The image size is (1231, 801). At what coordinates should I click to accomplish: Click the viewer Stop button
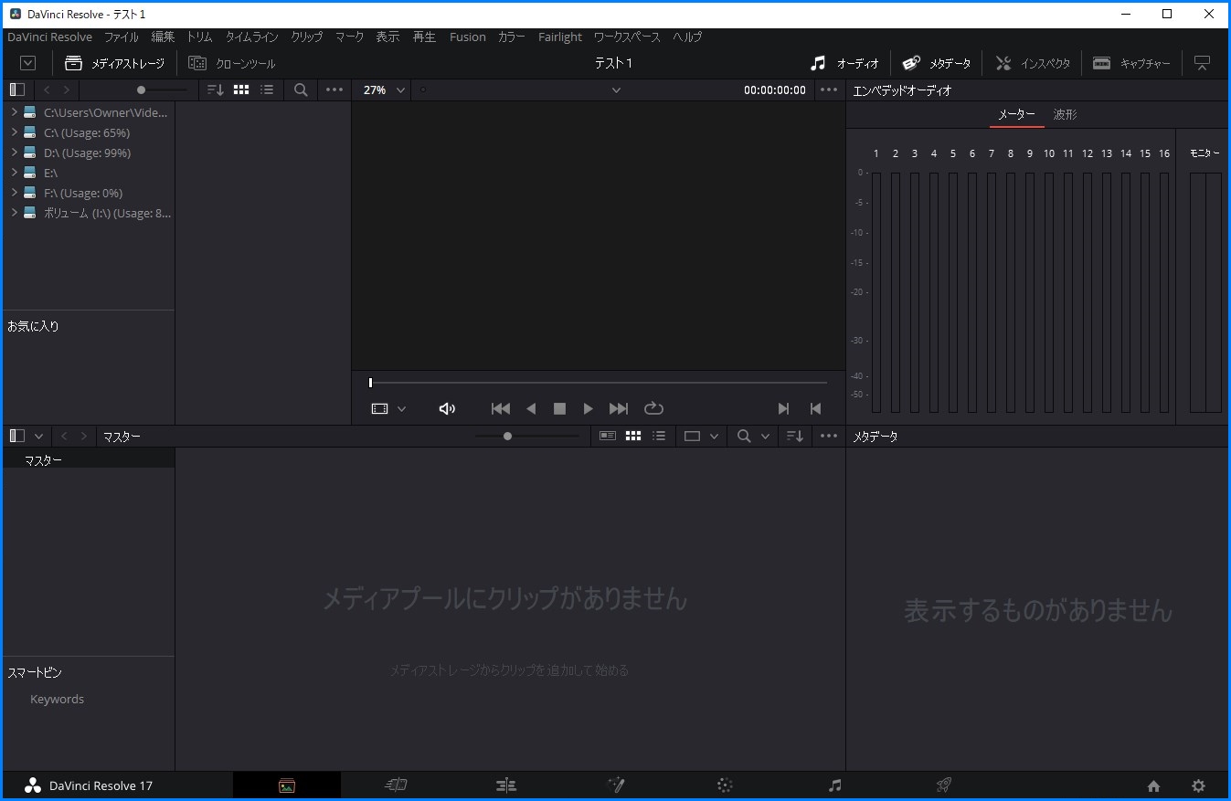point(559,409)
